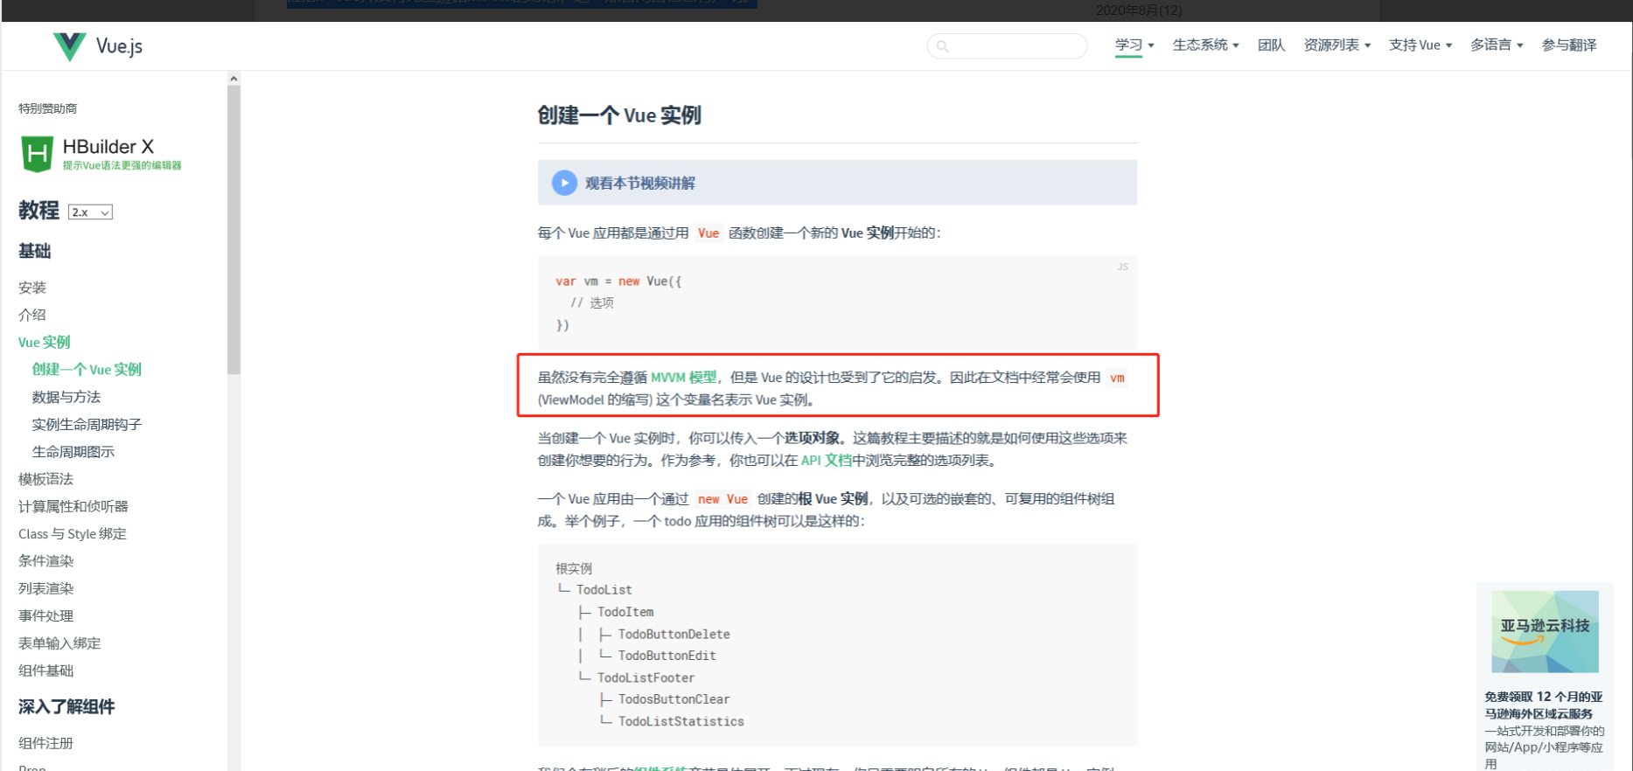Open 生命周期图示 sidebar item
This screenshot has width=1633, height=771.
[73, 452]
